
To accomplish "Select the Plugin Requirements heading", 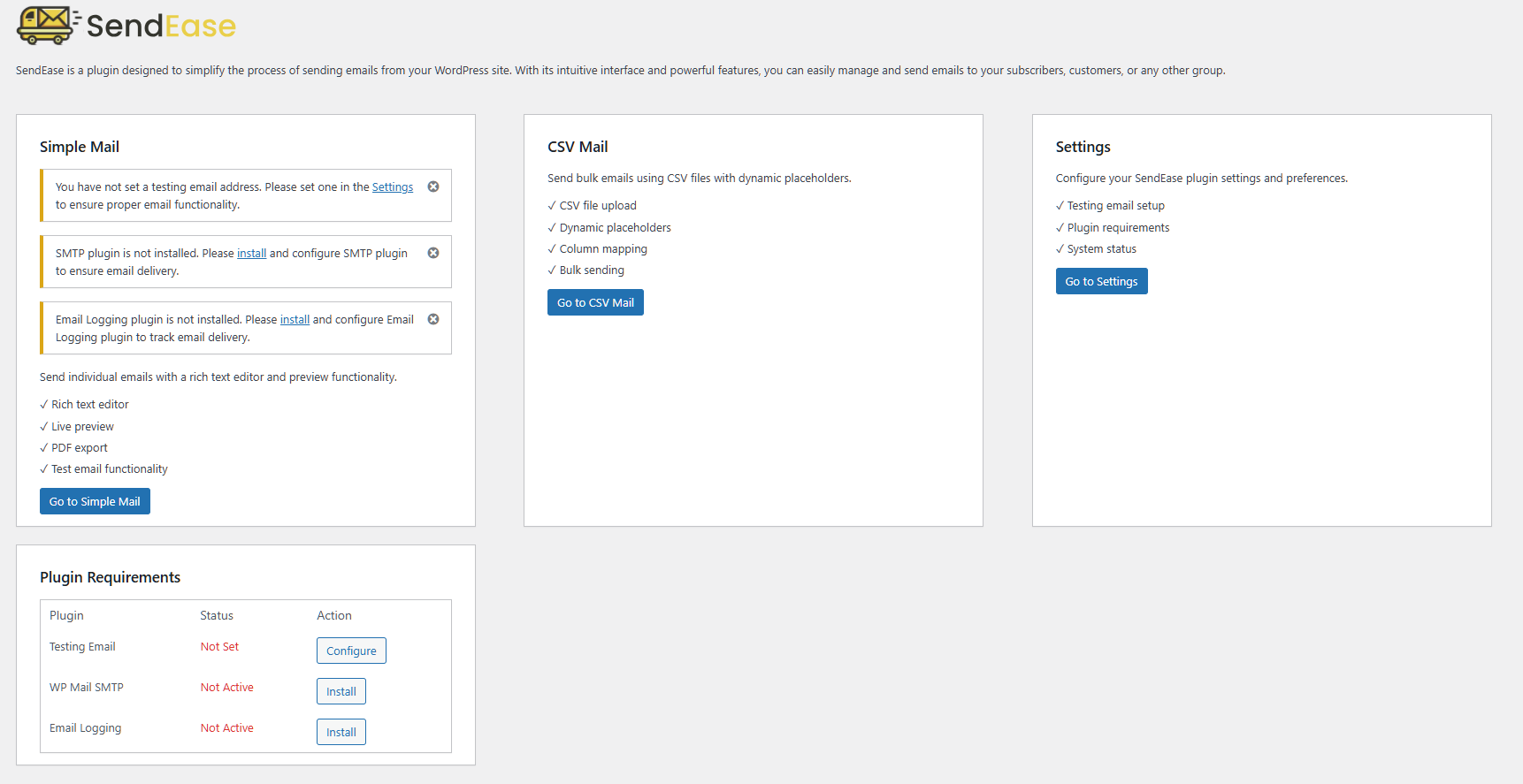I will click(x=110, y=577).
